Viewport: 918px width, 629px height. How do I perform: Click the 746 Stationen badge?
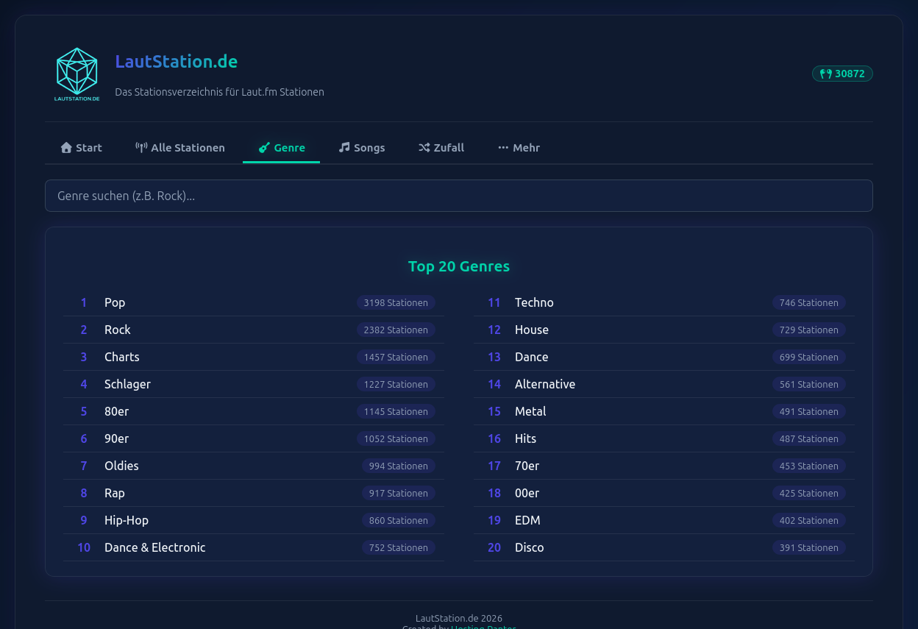pyautogui.click(x=808, y=302)
